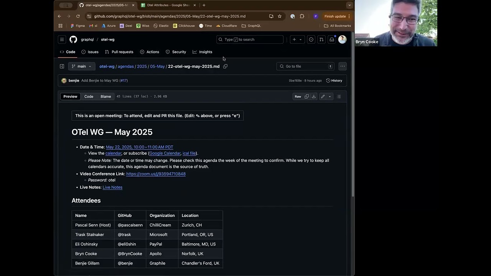Click the GitHub Octocat logo

point(73,39)
